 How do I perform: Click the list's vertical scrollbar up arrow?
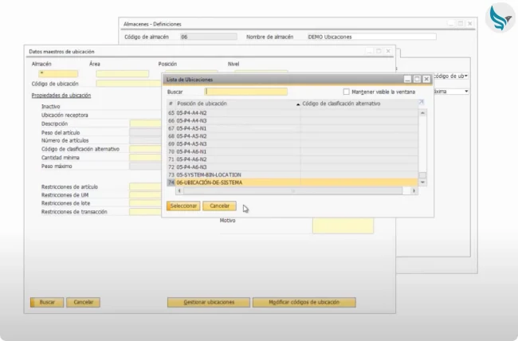[x=422, y=113]
